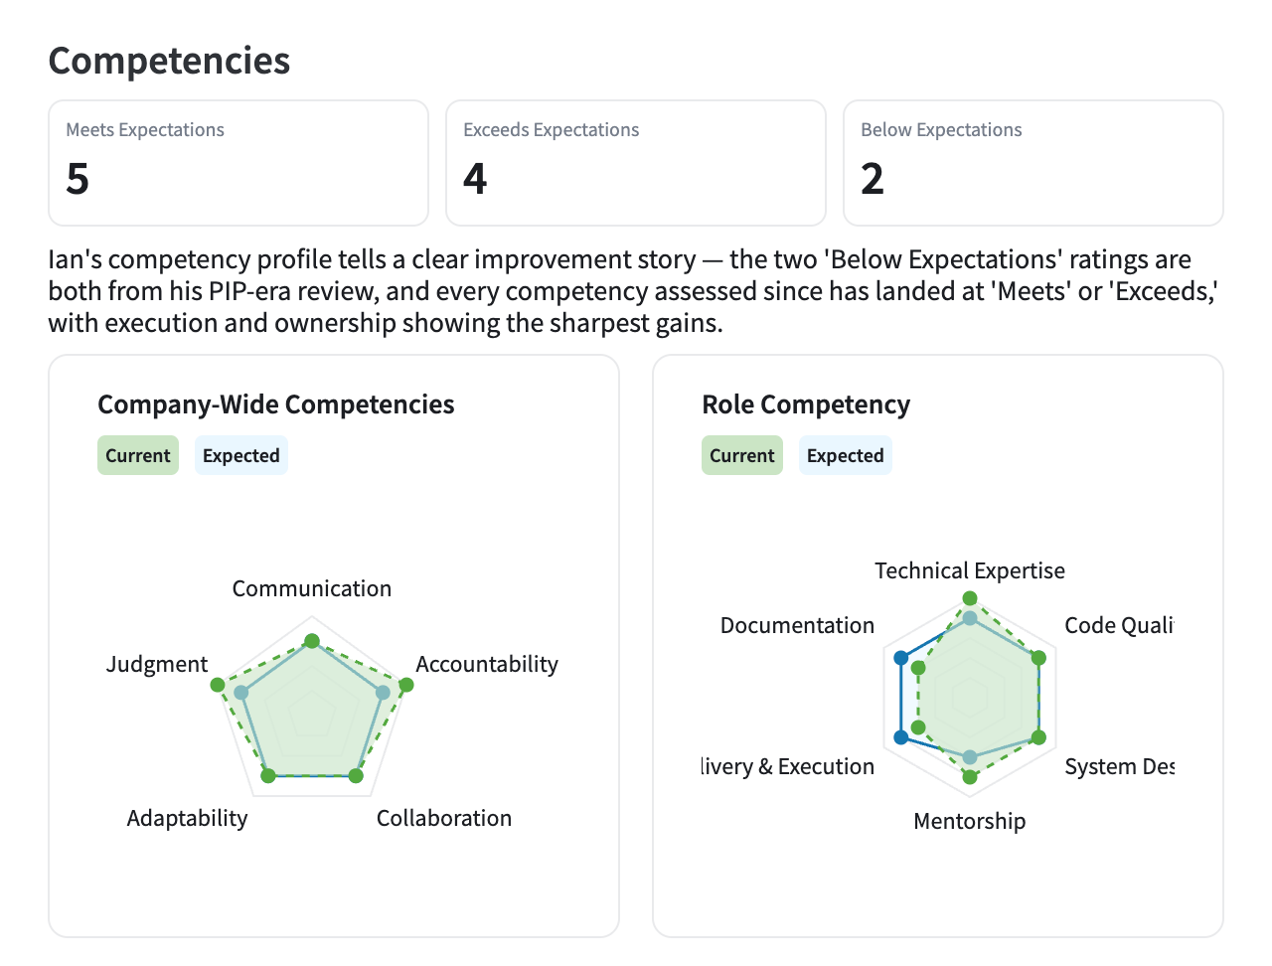This screenshot has width=1272, height=966.
Task: Select the Code Quality data point
Action: (x=1038, y=658)
